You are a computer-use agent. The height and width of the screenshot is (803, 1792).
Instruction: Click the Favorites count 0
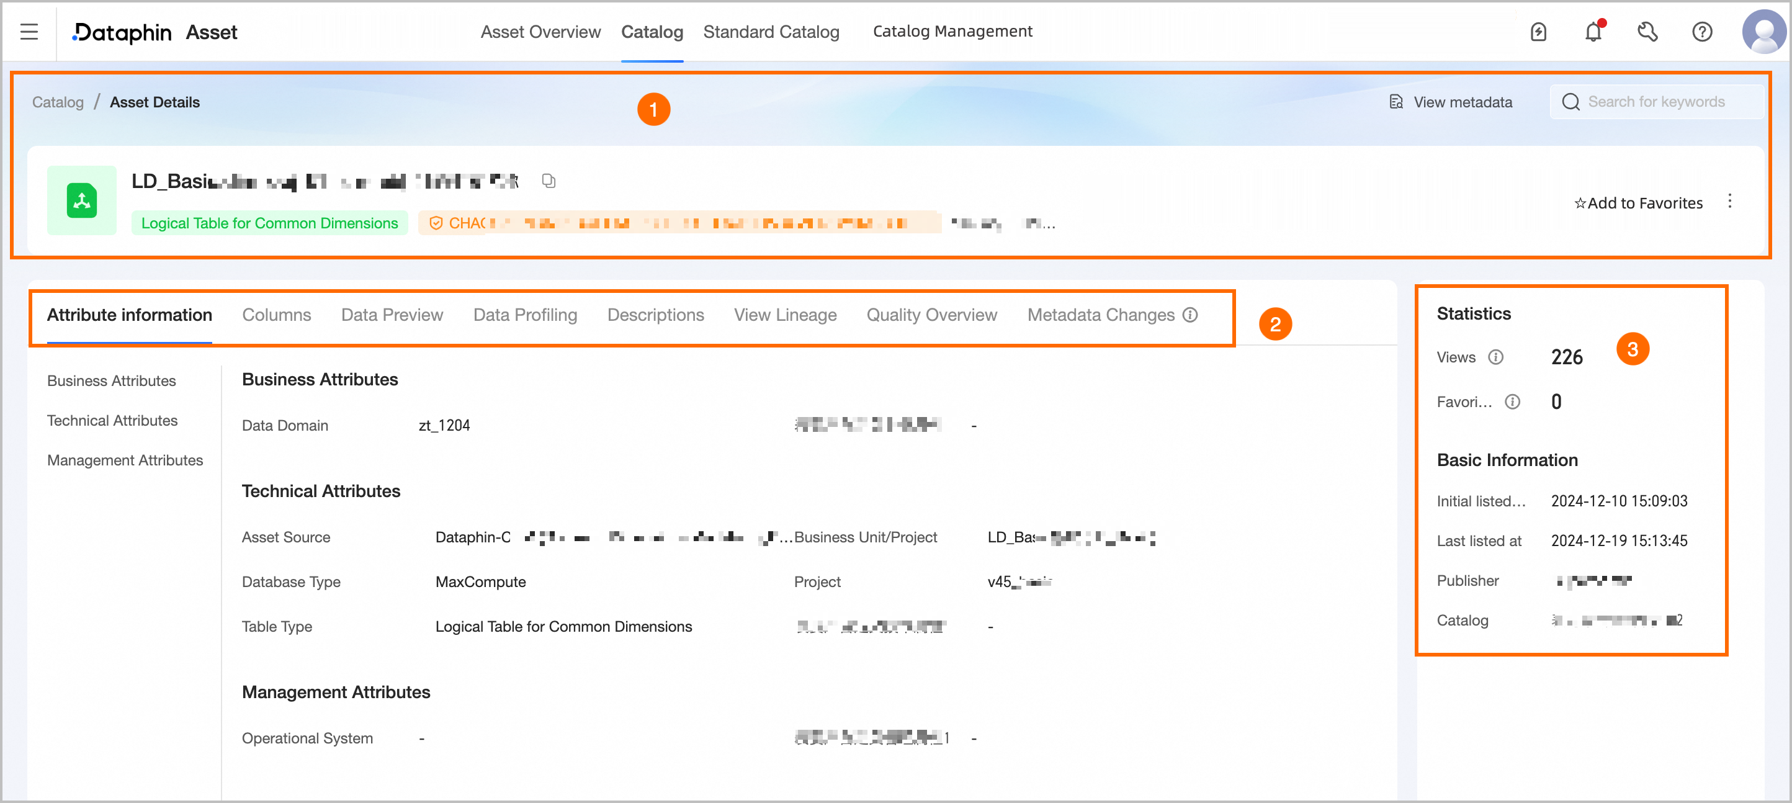pyautogui.click(x=1556, y=402)
